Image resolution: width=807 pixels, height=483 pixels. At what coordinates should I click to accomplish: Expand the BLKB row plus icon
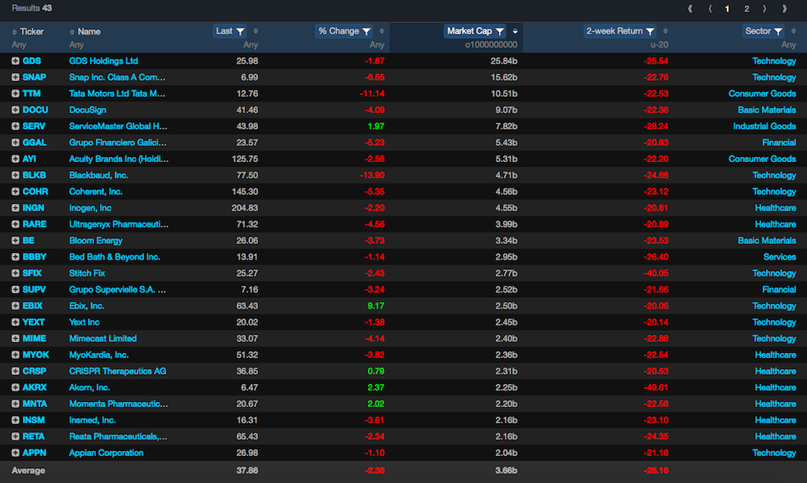click(16, 175)
